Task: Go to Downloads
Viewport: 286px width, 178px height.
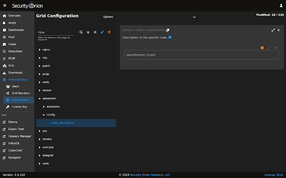Action: pyautogui.click(x=17, y=73)
